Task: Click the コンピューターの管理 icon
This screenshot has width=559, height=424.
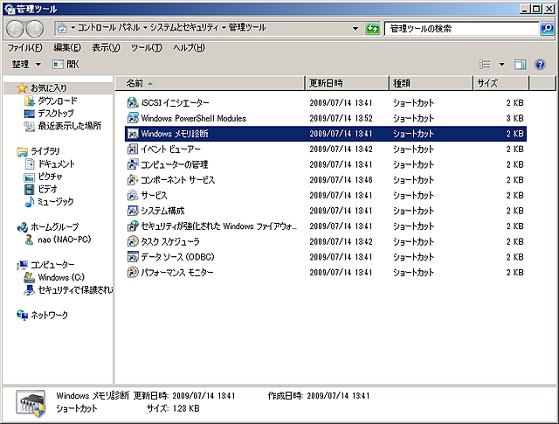Action: pyautogui.click(x=133, y=164)
